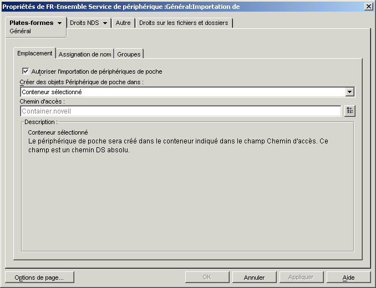Click the Annuler button

pos(254,277)
